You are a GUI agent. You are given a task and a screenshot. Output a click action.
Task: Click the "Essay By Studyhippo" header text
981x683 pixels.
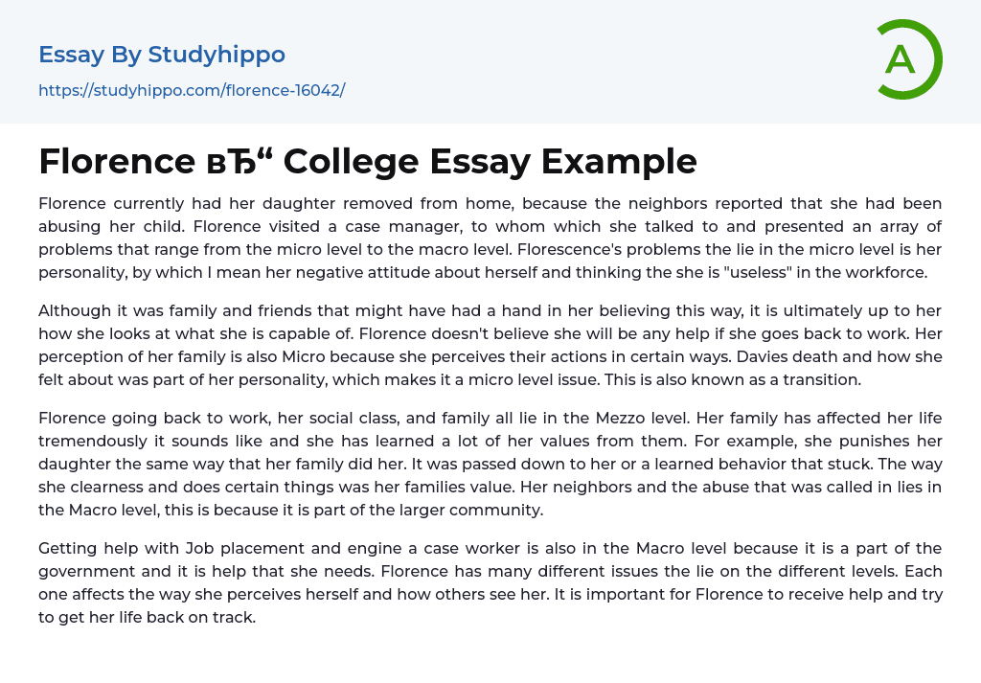click(x=162, y=55)
